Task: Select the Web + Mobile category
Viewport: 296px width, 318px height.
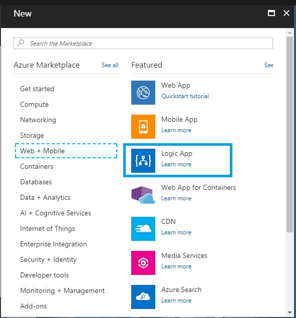Action: (66, 151)
